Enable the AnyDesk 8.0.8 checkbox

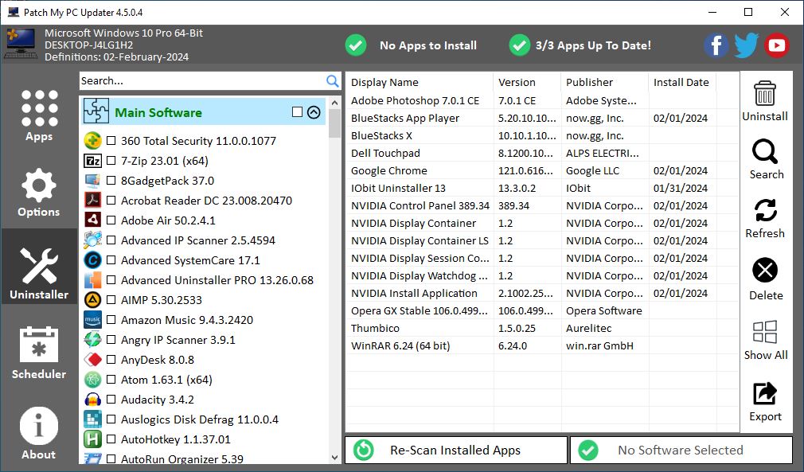point(111,360)
